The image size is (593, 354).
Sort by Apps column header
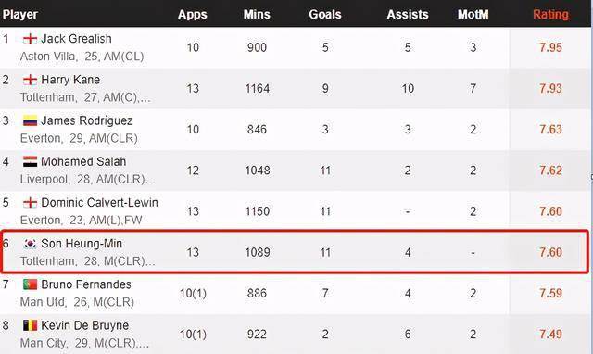point(192,15)
